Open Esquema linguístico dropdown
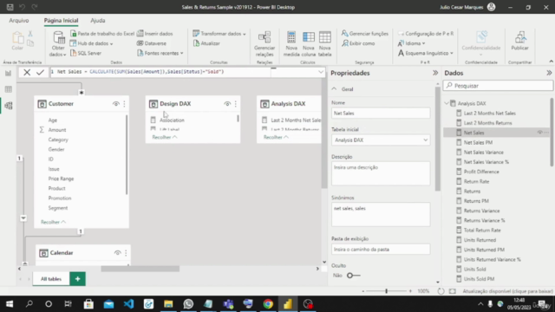Viewport: 555px width, 312px height. (426, 53)
